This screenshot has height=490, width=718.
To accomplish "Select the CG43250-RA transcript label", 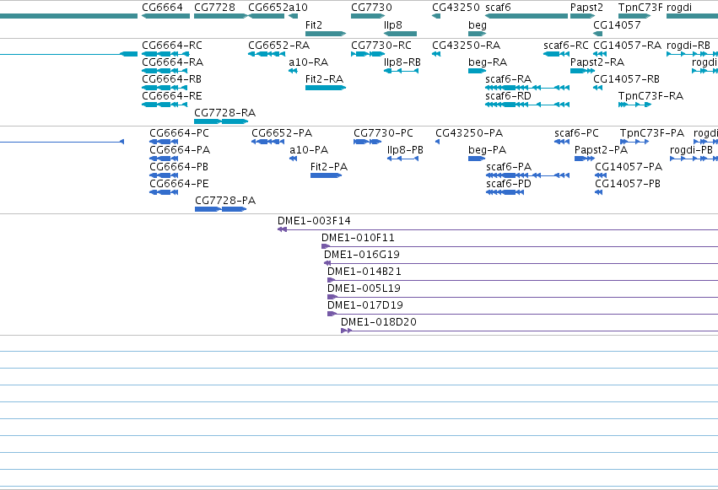I will pos(466,46).
